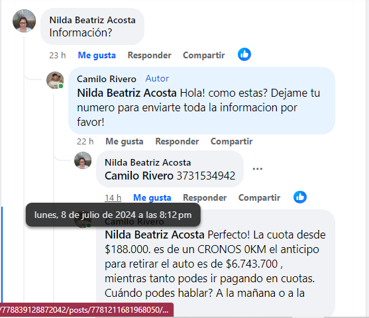Click the Autor badge next to Camilo Rivero
Image resolution: width=369 pixels, height=318 pixels.
coord(157,78)
